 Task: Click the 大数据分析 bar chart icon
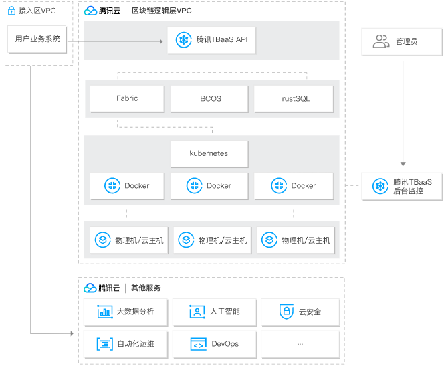(105, 312)
